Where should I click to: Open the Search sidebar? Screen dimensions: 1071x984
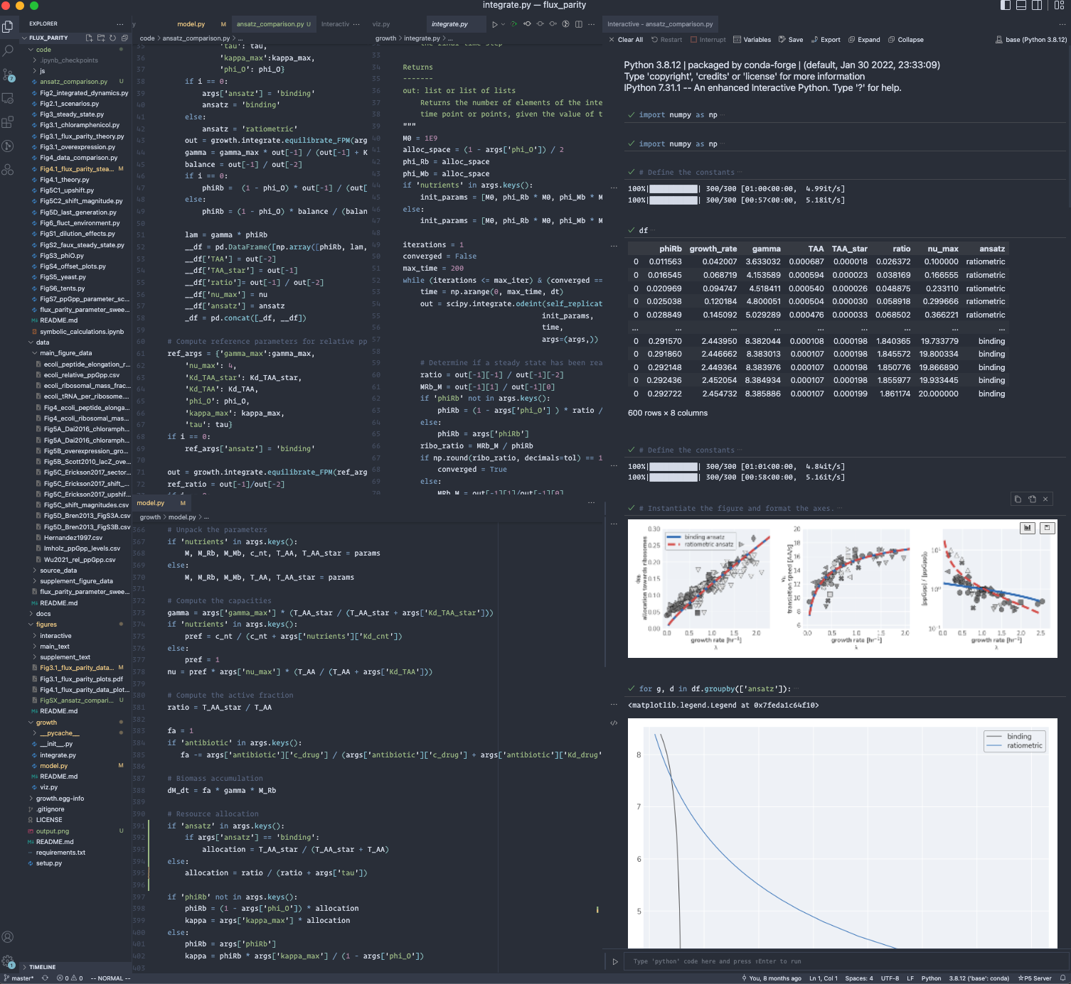tap(9, 51)
